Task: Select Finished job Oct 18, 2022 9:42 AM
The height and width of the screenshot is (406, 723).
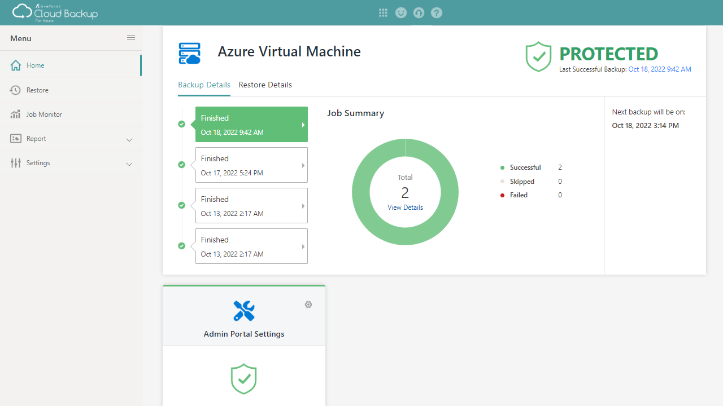Action: pos(251,125)
